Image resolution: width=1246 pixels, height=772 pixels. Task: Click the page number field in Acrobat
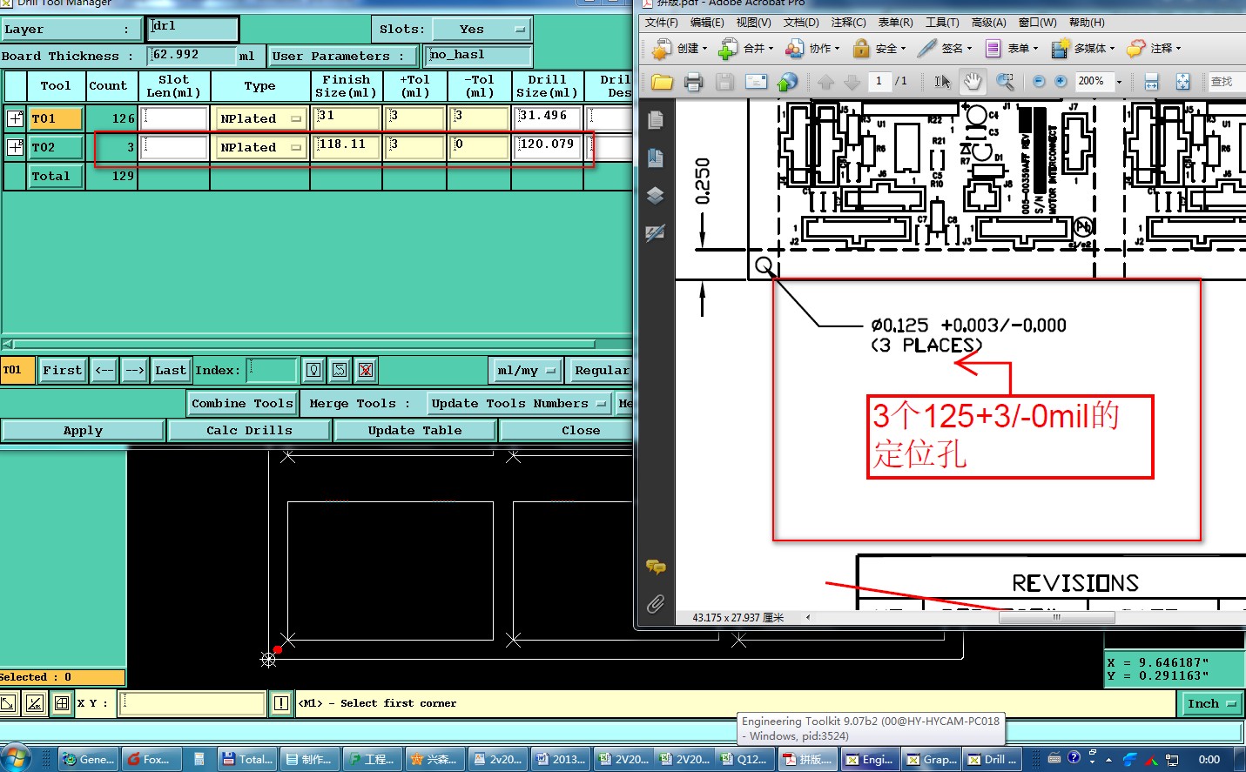click(879, 81)
